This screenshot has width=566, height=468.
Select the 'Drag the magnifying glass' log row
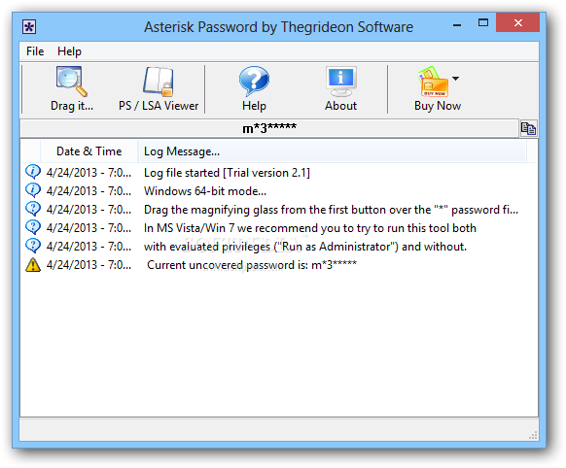(279, 210)
